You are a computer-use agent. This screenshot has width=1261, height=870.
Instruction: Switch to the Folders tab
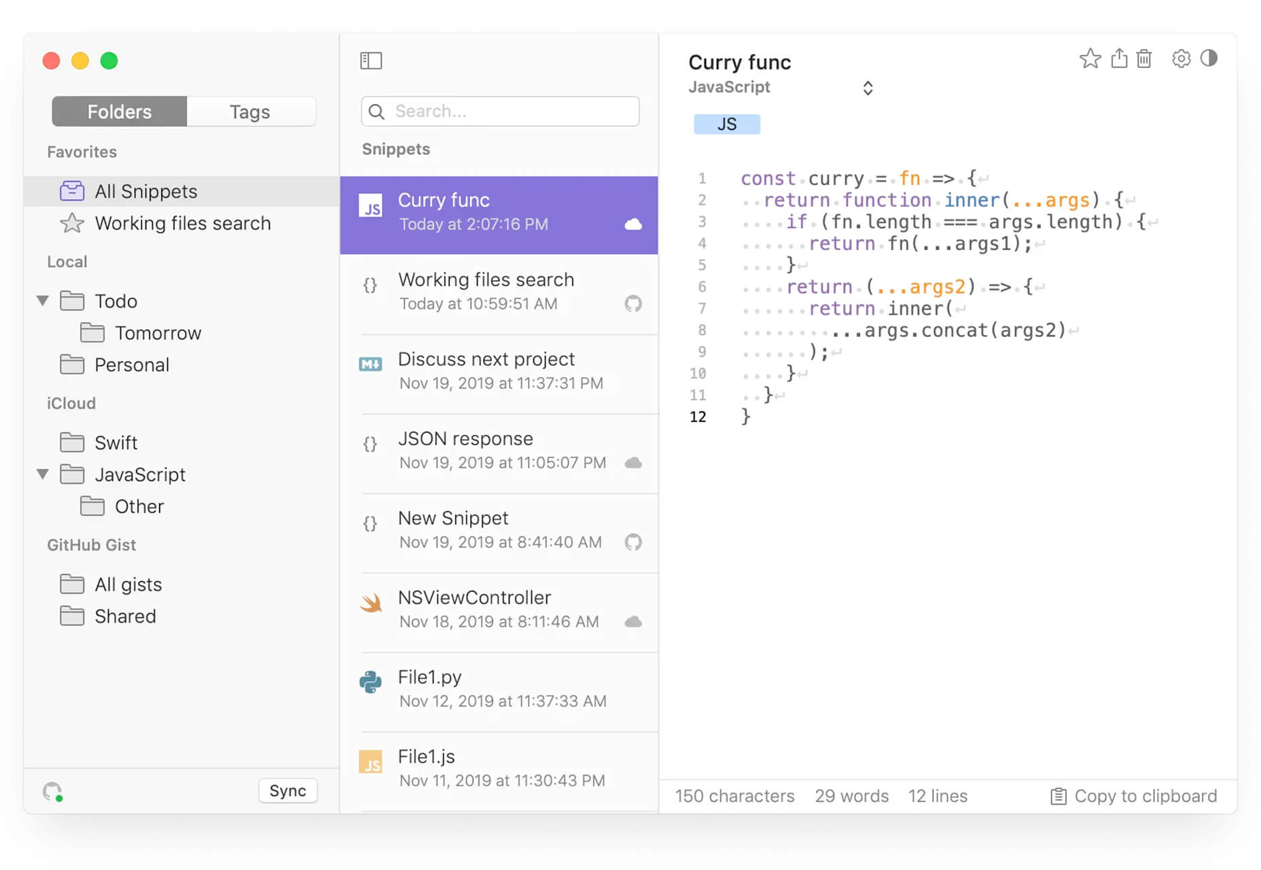pos(120,111)
